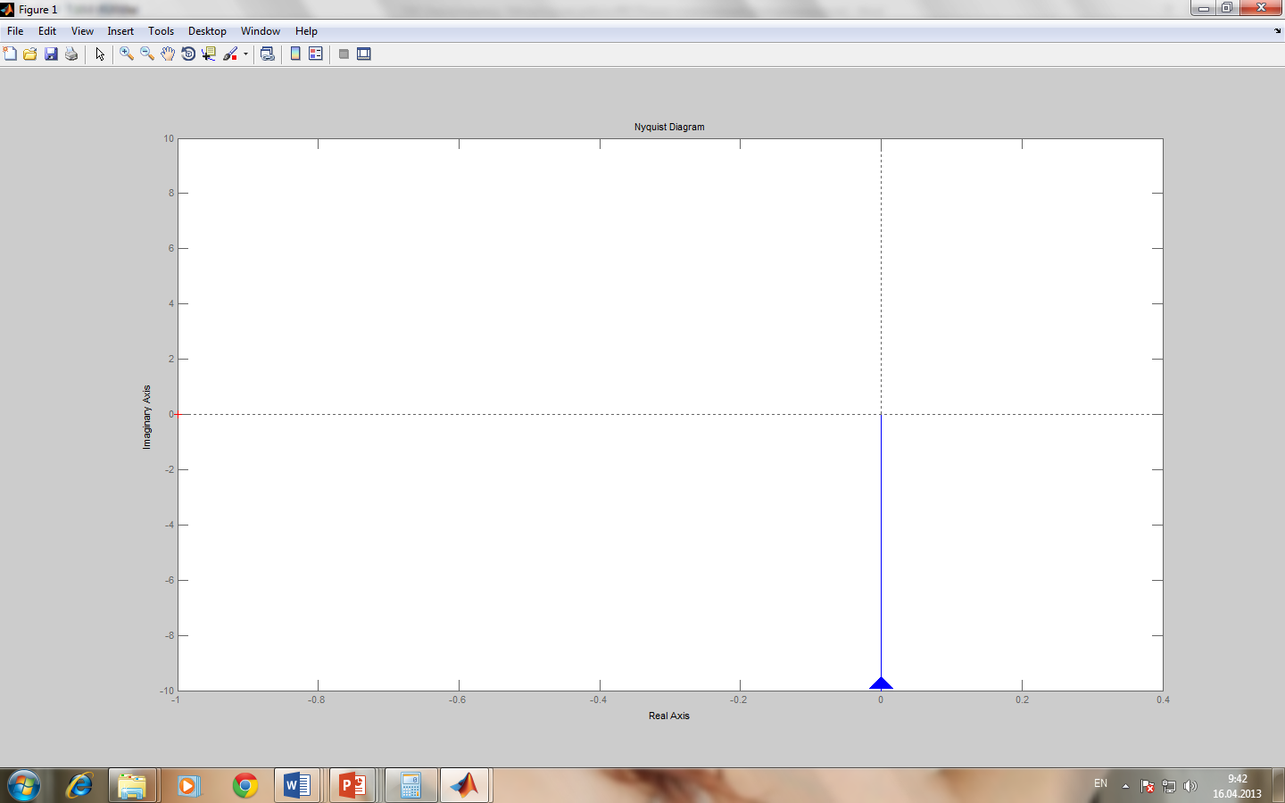Print the figure
Screen dimensions: 1285x803
click(71, 54)
